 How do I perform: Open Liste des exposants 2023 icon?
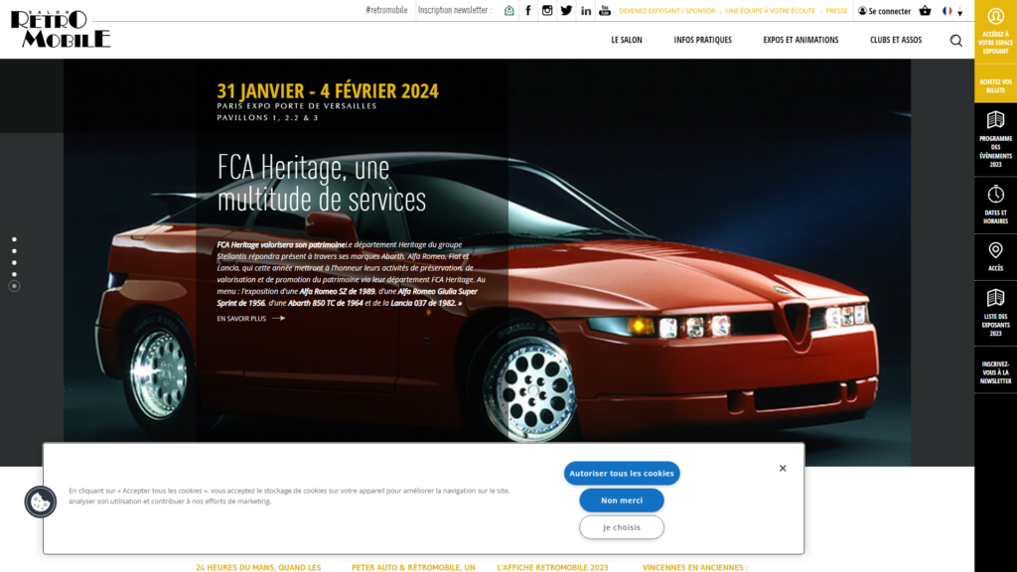995,298
